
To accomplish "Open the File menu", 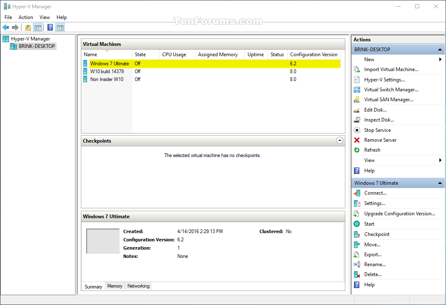I will pyautogui.click(x=8, y=17).
